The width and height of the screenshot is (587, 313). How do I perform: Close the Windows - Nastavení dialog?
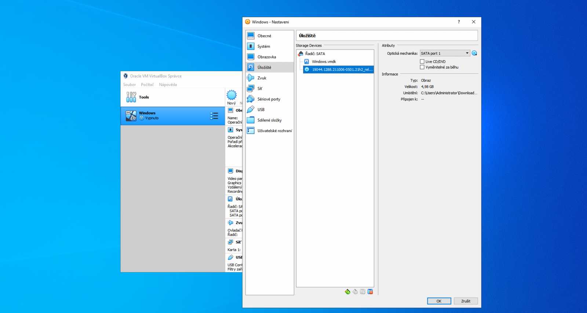click(x=474, y=22)
